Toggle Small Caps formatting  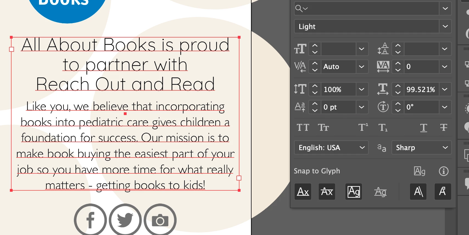(323, 128)
